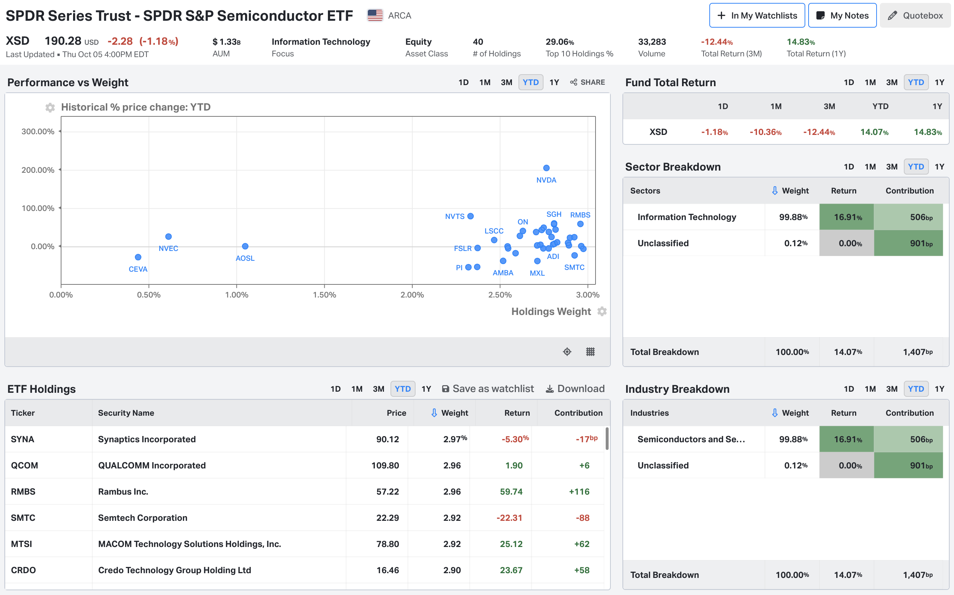The width and height of the screenshot is (954, 595).
Task: Click the chart recenter target icon
Action: tap(567, 351)
